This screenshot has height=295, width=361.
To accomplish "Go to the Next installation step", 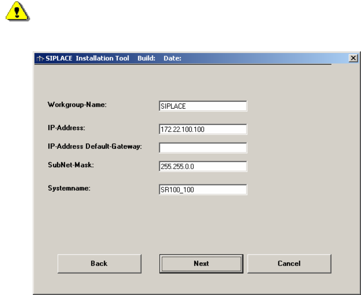I will click(x=201, y=264).
